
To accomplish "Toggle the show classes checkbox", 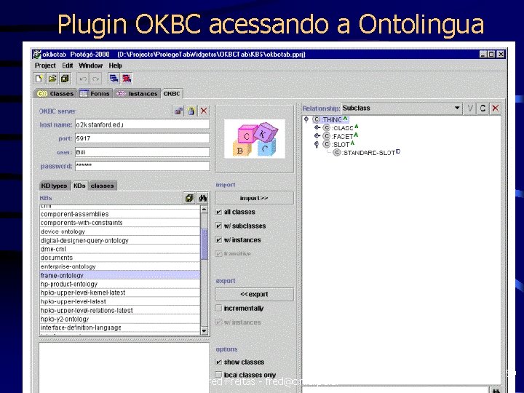I will [218, 362].
